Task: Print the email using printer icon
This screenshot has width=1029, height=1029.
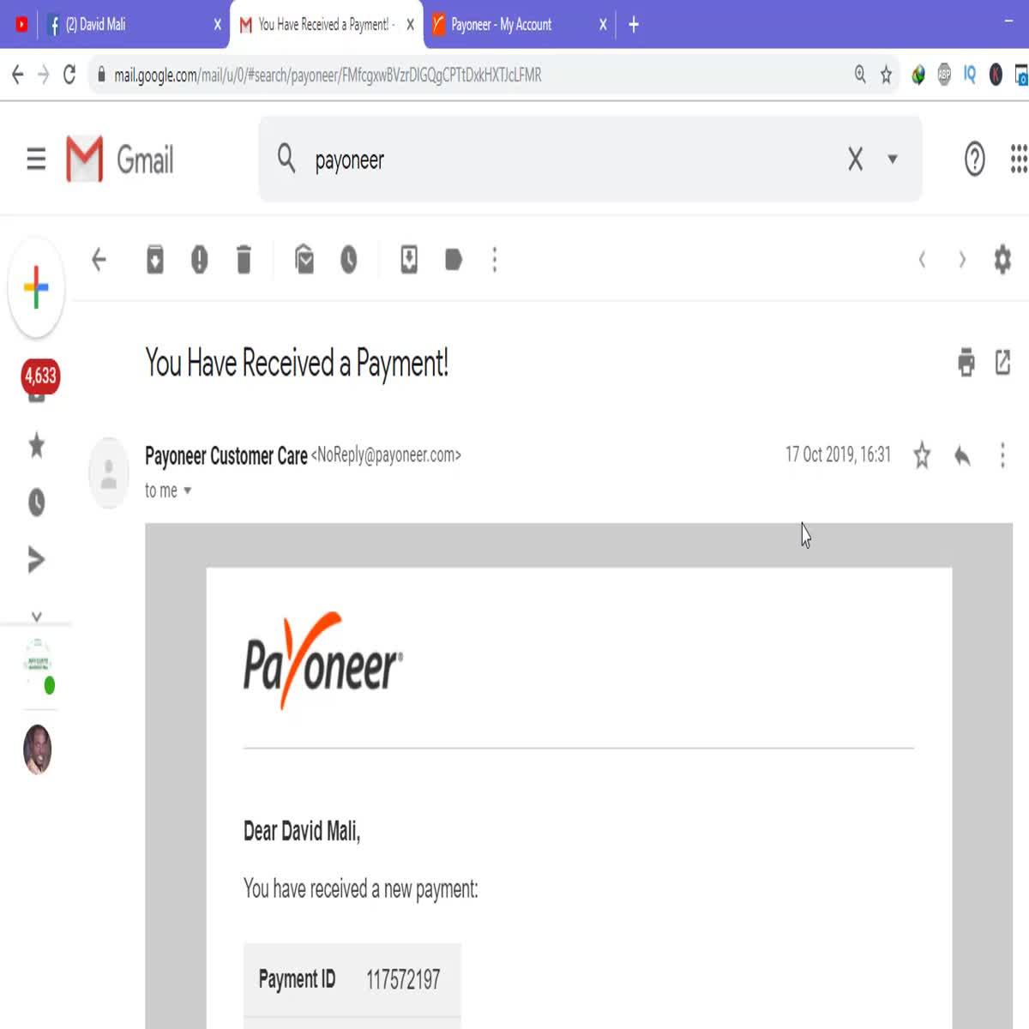Action: 966,363
